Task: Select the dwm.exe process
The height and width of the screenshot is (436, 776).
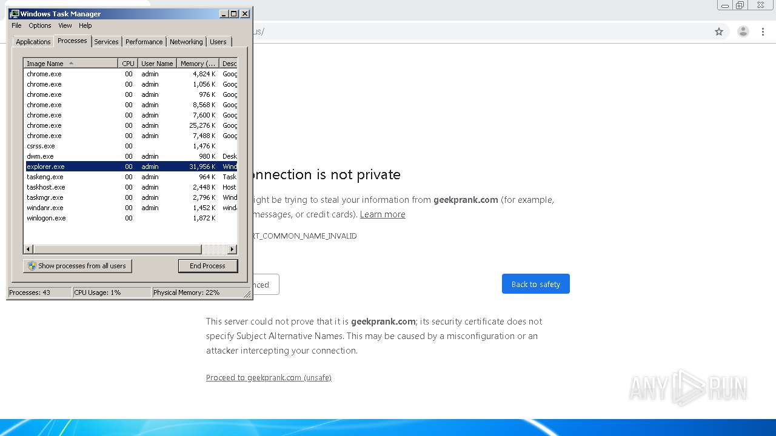Action: 130,156
